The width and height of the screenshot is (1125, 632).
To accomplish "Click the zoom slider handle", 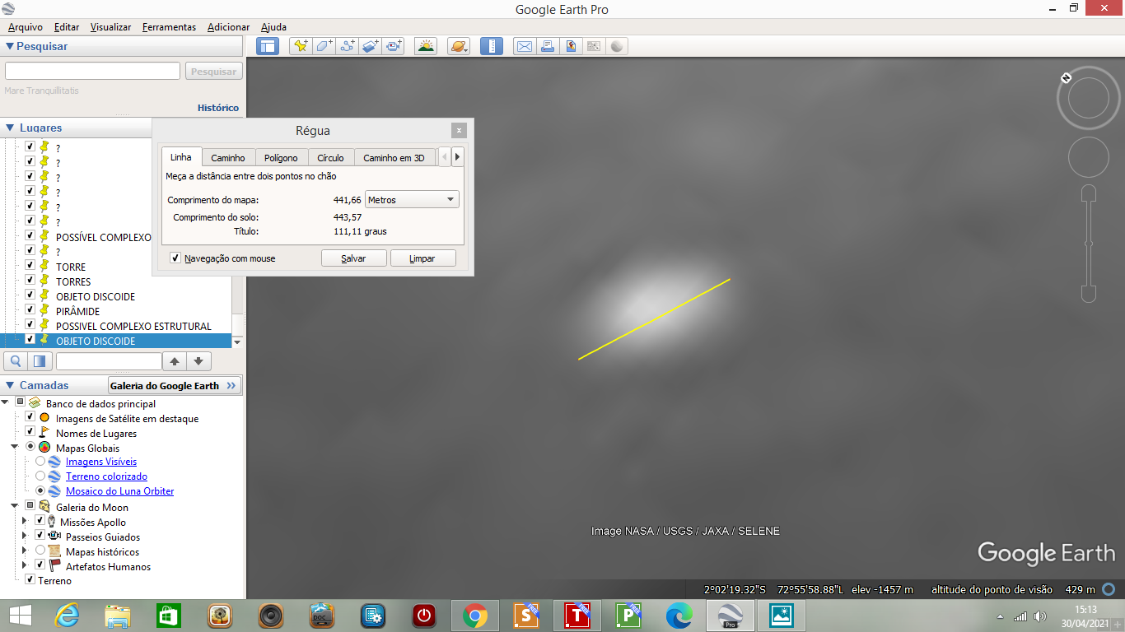I will click(1089, 244).
